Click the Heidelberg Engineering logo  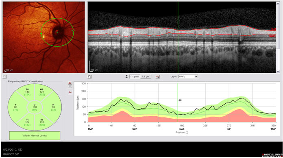[272, 155]
